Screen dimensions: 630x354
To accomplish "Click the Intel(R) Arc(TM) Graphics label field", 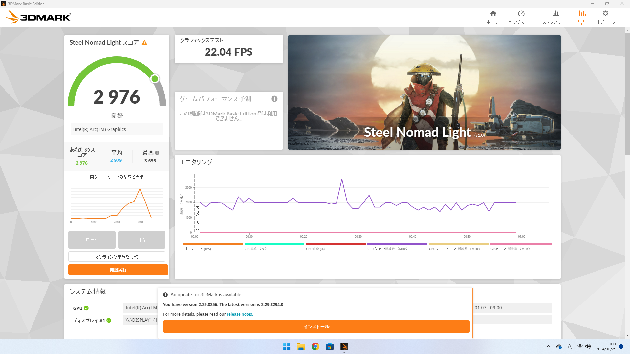I will (117, 129).
